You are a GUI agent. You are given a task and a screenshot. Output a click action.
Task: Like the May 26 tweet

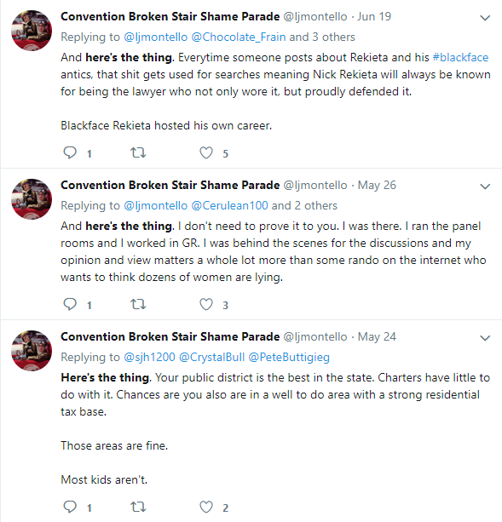click(206, 304)
